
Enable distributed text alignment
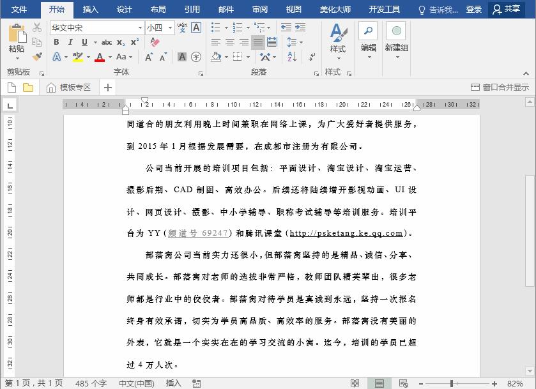tap(273, 42)
